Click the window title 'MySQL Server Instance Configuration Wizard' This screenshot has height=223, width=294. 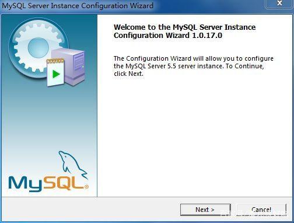click(78, 5)
